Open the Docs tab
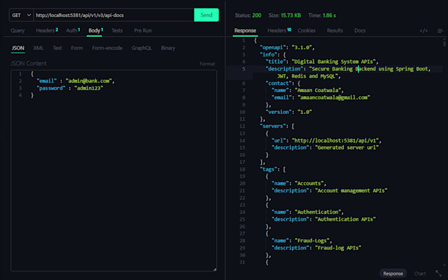The width and height of the screenshot is (448, 280). [360, 30]
